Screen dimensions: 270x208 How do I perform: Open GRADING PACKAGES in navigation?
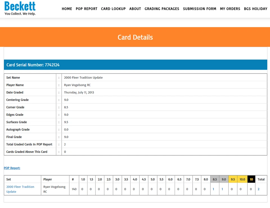pos(162,9)
